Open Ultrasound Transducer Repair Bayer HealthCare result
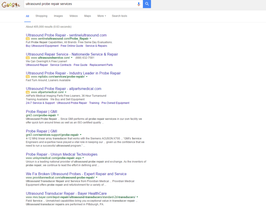 coord(66,194)
